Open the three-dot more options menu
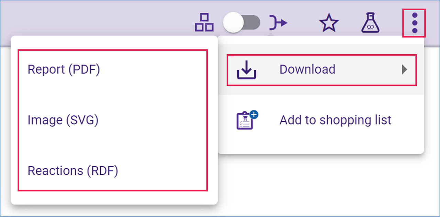 (414, 23)
